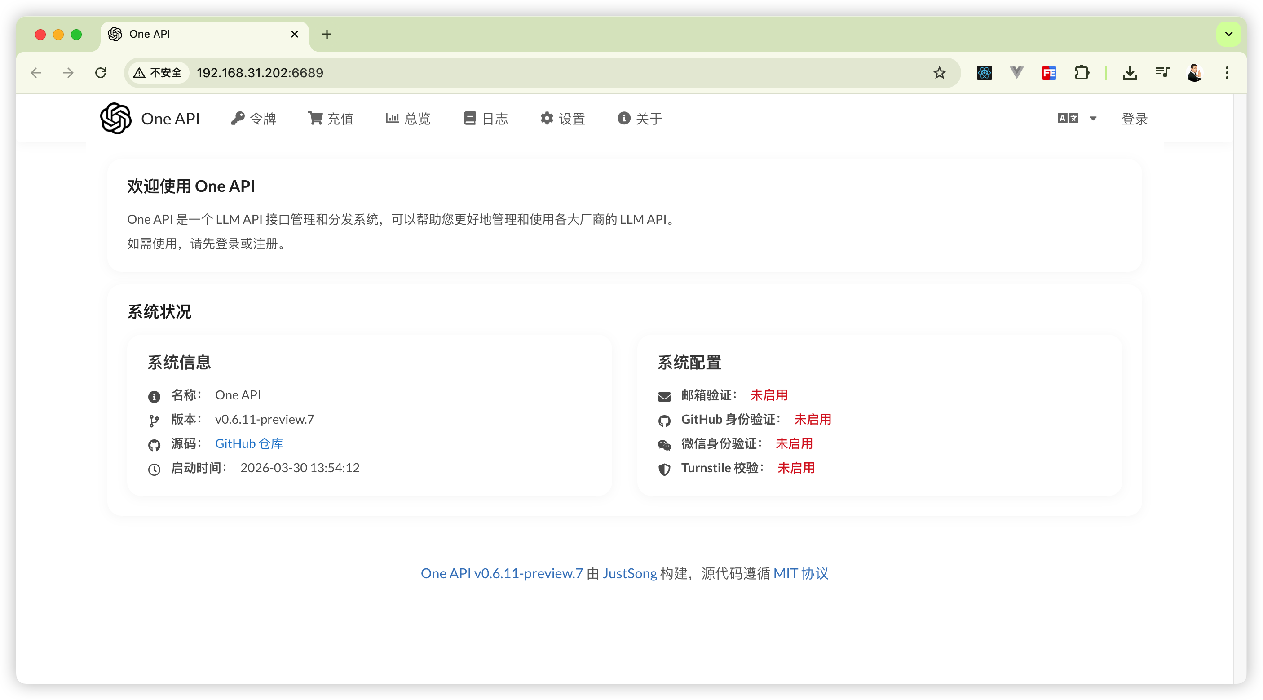Open the Extensions puzzle piece menu
This screenshot has height=700, width=1263.
(1082, 73)
